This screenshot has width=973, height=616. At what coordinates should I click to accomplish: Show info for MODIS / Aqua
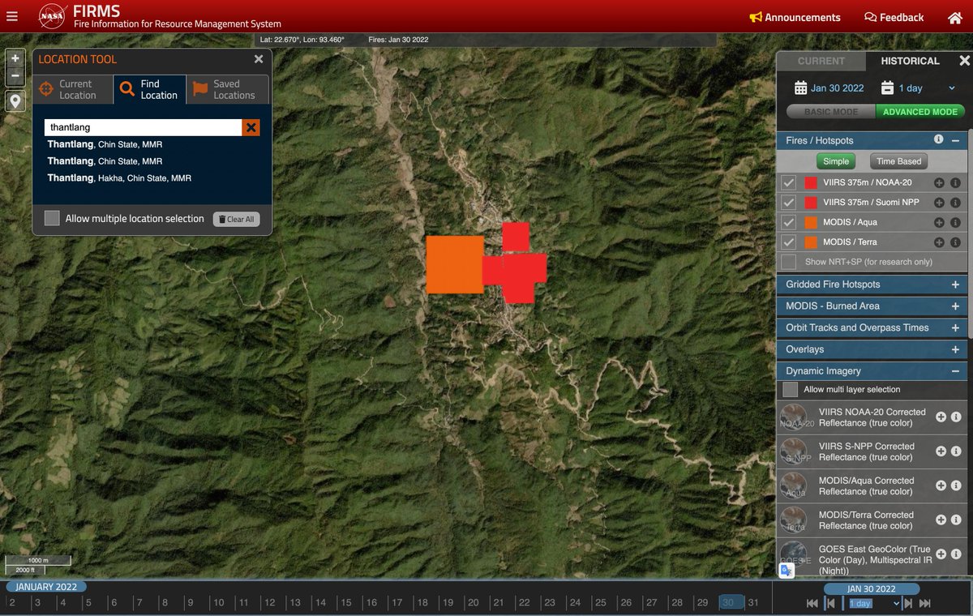point(955,222)
